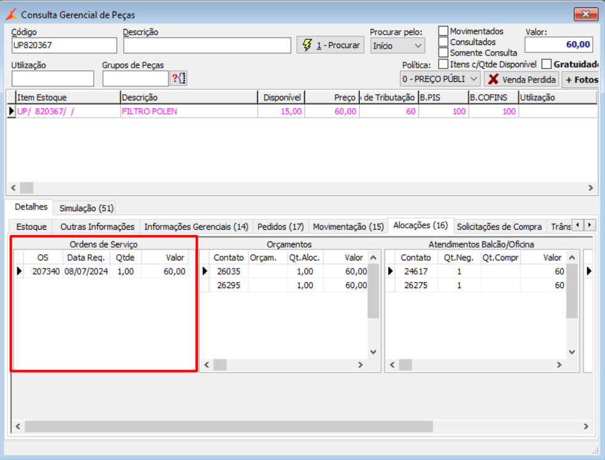Click Item Estoque column header

(x=68, y=97)
